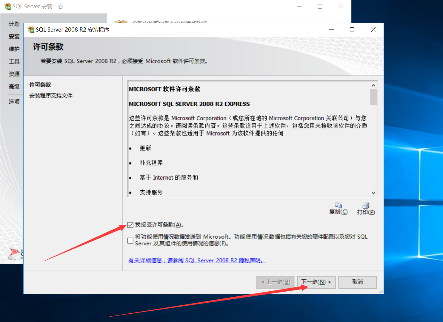The image size is (443, 322).
Task: Select 计划 in the installation center sidebar
Action: tap(14, 24)
